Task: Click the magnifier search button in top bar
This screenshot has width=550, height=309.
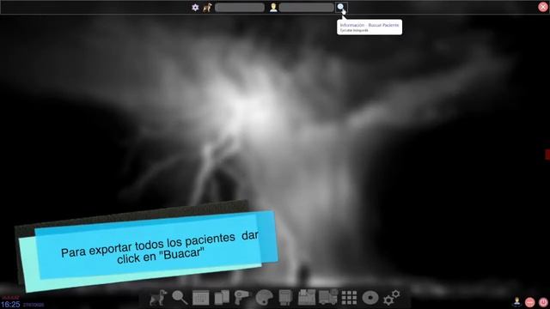Action: [340, 7]
